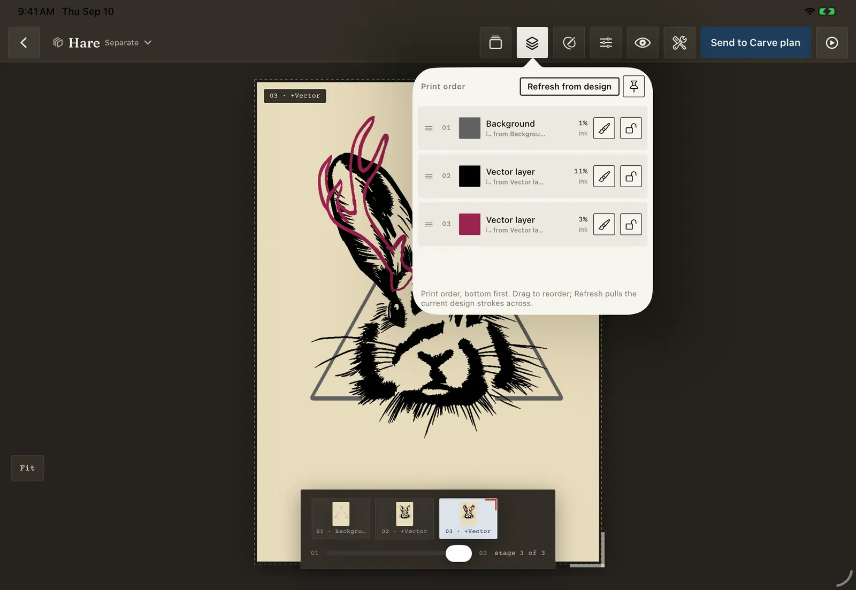The image size is (856, 590).
Task: Pin the Print order popover
Action: pos(634,86)
